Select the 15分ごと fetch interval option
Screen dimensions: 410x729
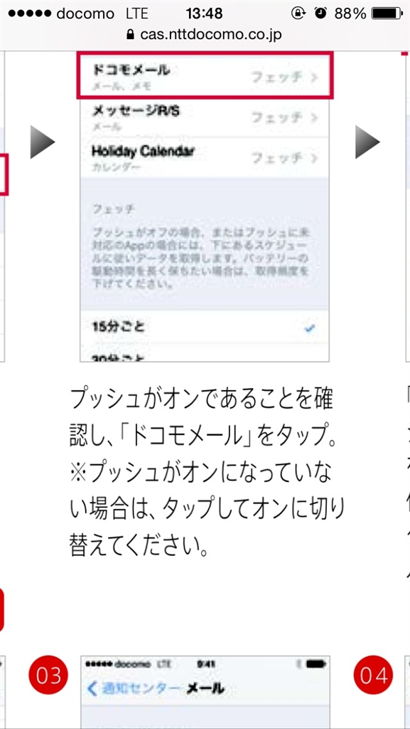coord(205,327)
